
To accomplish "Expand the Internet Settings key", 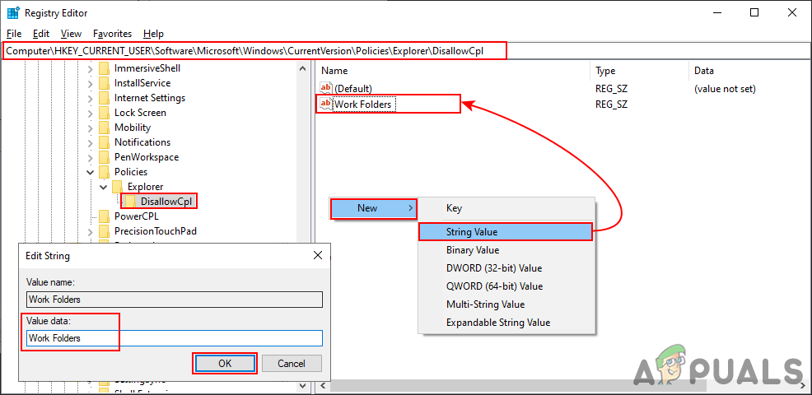I will tap(91, 98).
